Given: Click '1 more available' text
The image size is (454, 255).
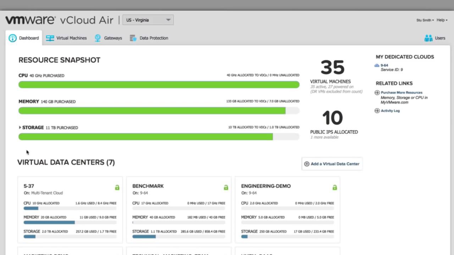Looking at the screenshot, I should coord(324,137).
